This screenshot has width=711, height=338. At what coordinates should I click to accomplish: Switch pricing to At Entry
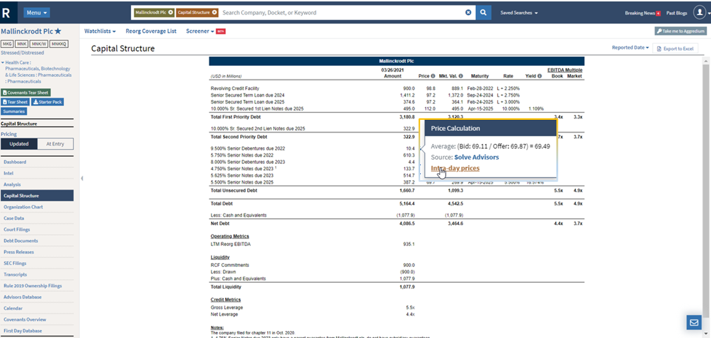55,144
